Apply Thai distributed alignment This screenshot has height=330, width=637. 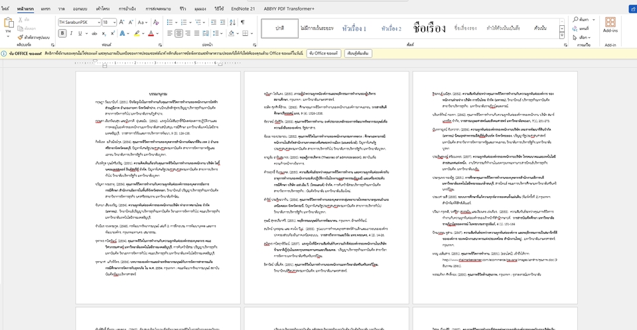point(206,33)
